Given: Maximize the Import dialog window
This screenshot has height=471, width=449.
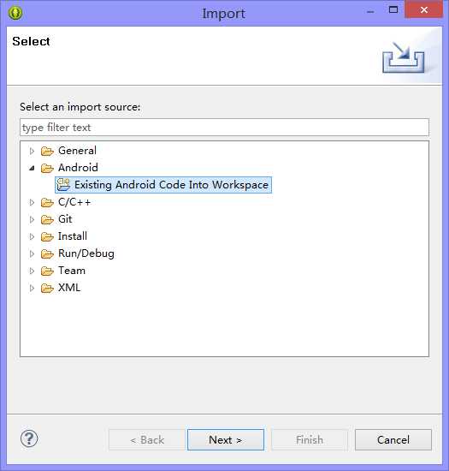Looking at the screenshot, I should [393, 10].
